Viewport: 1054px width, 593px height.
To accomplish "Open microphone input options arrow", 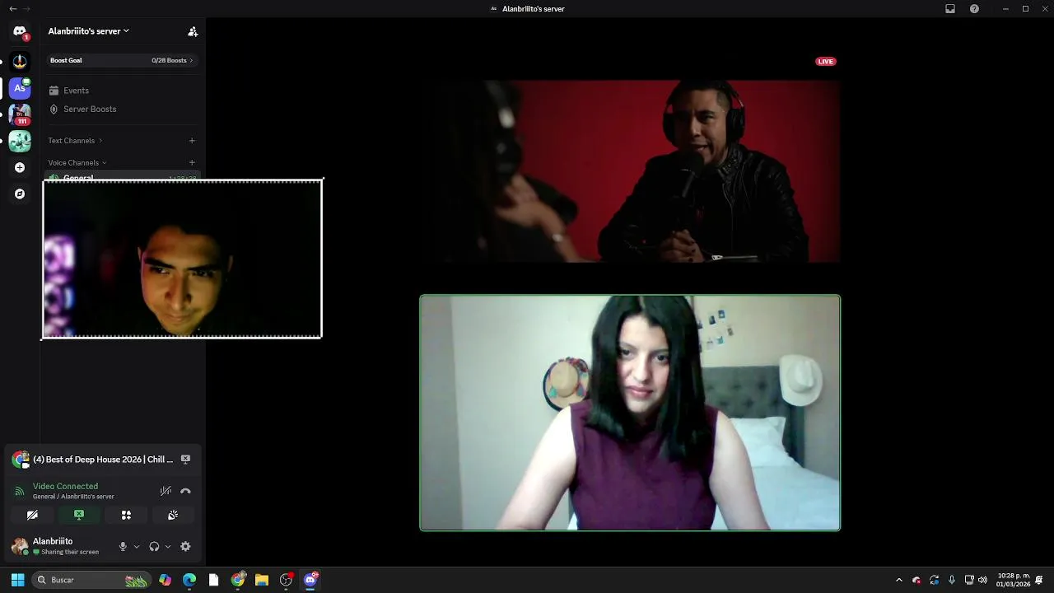I will (x=137, y=547).
